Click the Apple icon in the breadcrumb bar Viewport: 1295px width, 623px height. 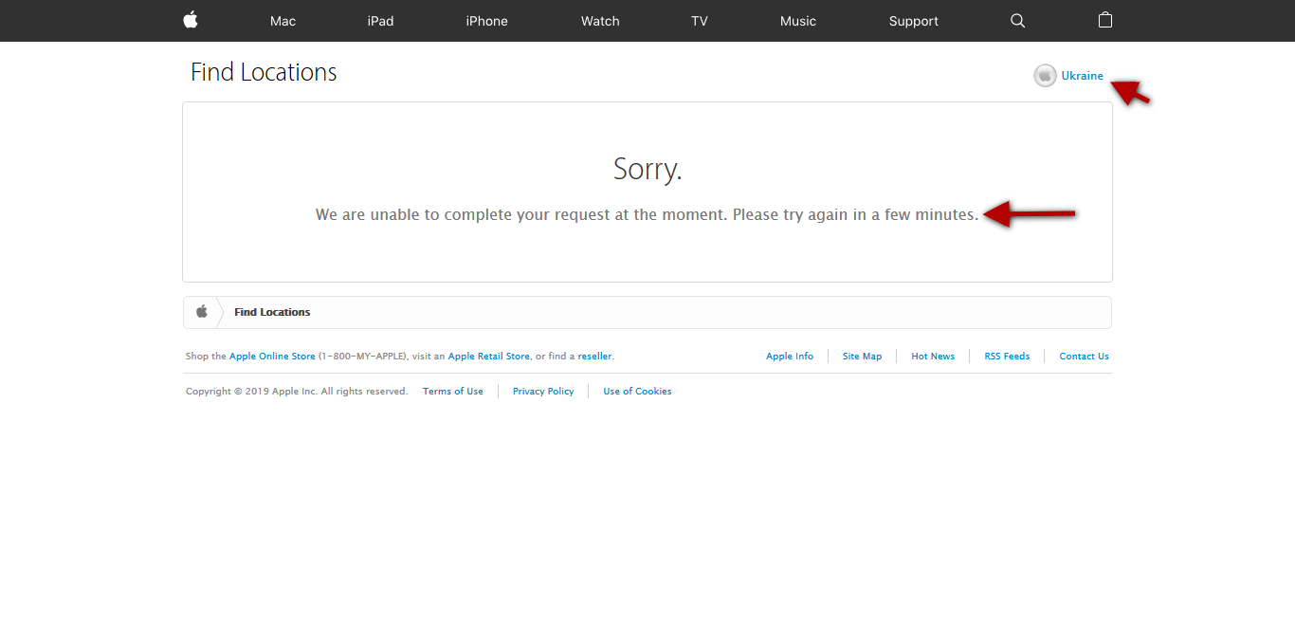click(x=201, y=311)
